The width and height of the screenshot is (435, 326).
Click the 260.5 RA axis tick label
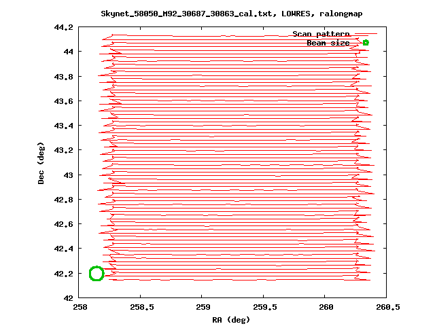click(388, 307)
